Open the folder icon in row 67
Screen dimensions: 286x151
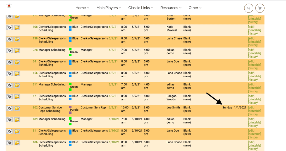(x=17, y=97)
